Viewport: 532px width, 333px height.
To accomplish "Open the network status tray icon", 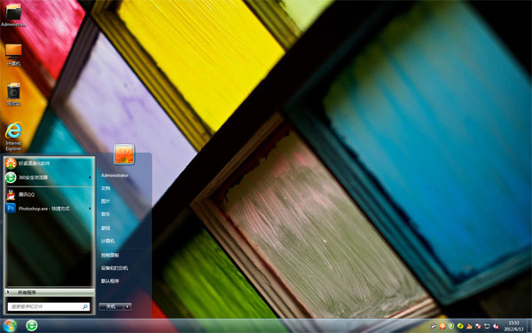I will point(487,326).
